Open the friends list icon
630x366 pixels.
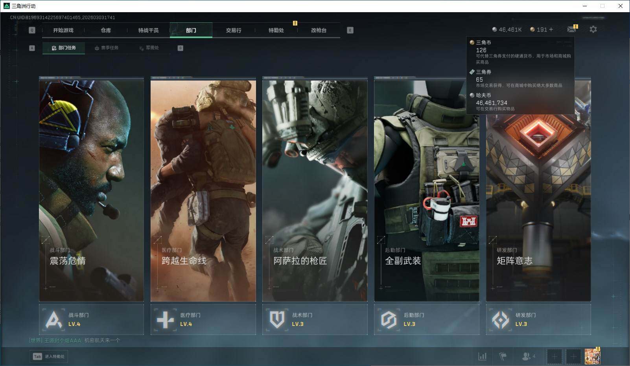point(526,356)
